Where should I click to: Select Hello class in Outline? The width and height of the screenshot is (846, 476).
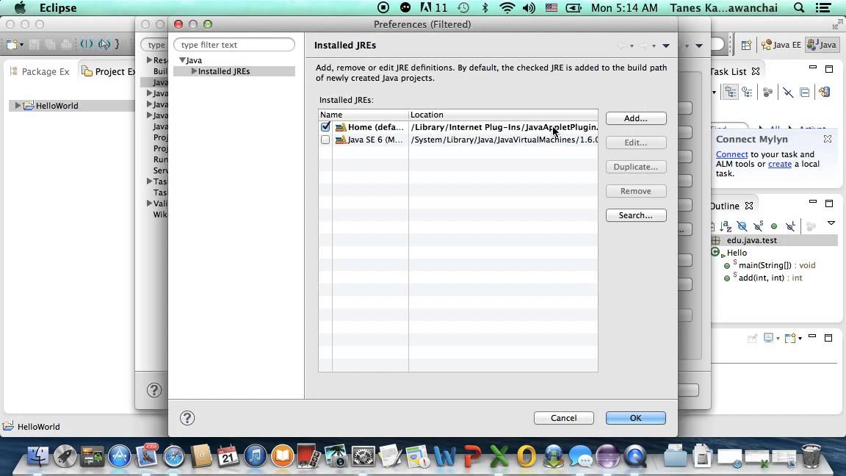(737, 253)
